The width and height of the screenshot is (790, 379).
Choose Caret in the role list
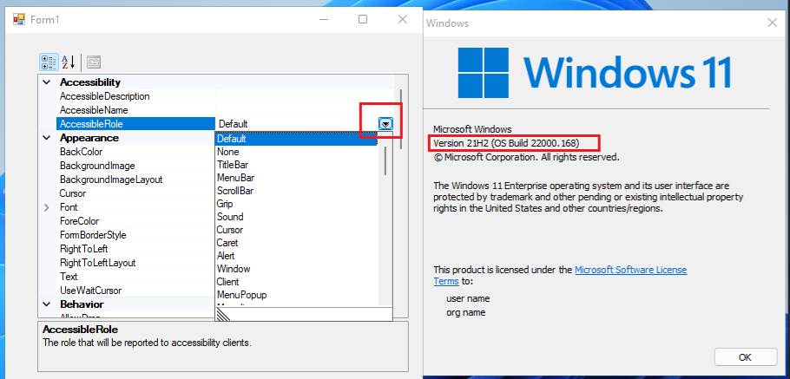296,243
